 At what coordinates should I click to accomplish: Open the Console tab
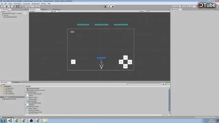click(x=16, y=82)
